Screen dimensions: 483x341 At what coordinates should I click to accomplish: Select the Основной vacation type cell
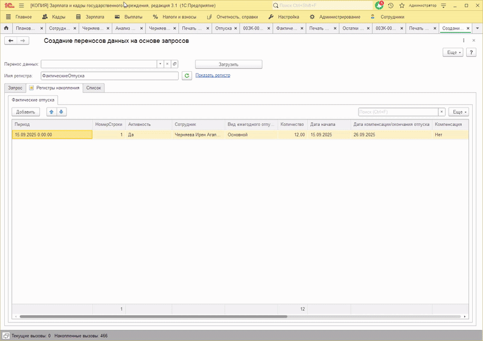(251, 135)
